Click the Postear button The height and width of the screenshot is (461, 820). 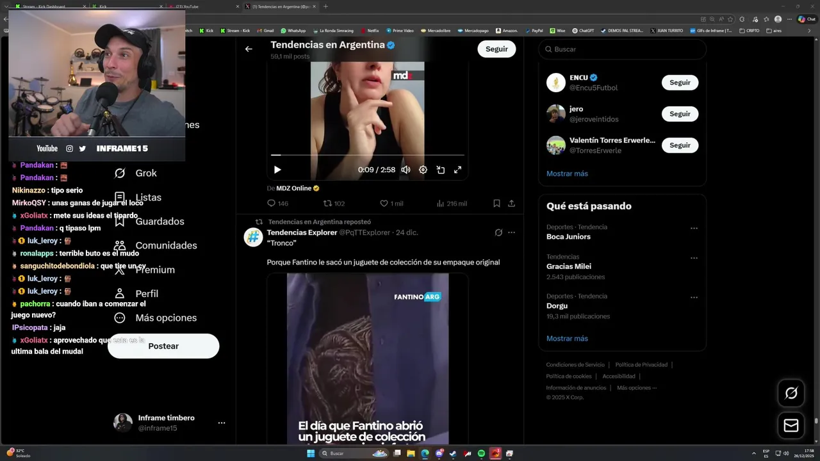tap(163, 346)
